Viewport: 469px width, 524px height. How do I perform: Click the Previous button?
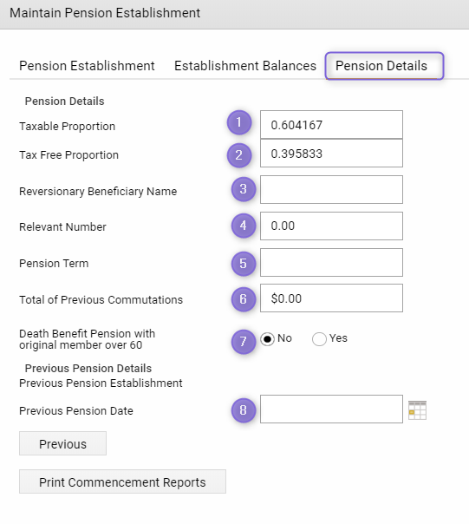coord(62,443)
